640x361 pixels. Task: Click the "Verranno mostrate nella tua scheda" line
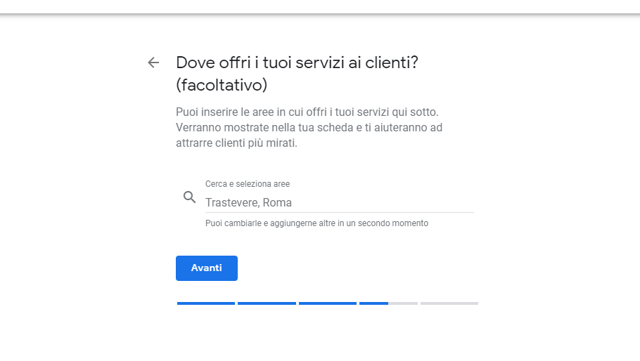309,128
